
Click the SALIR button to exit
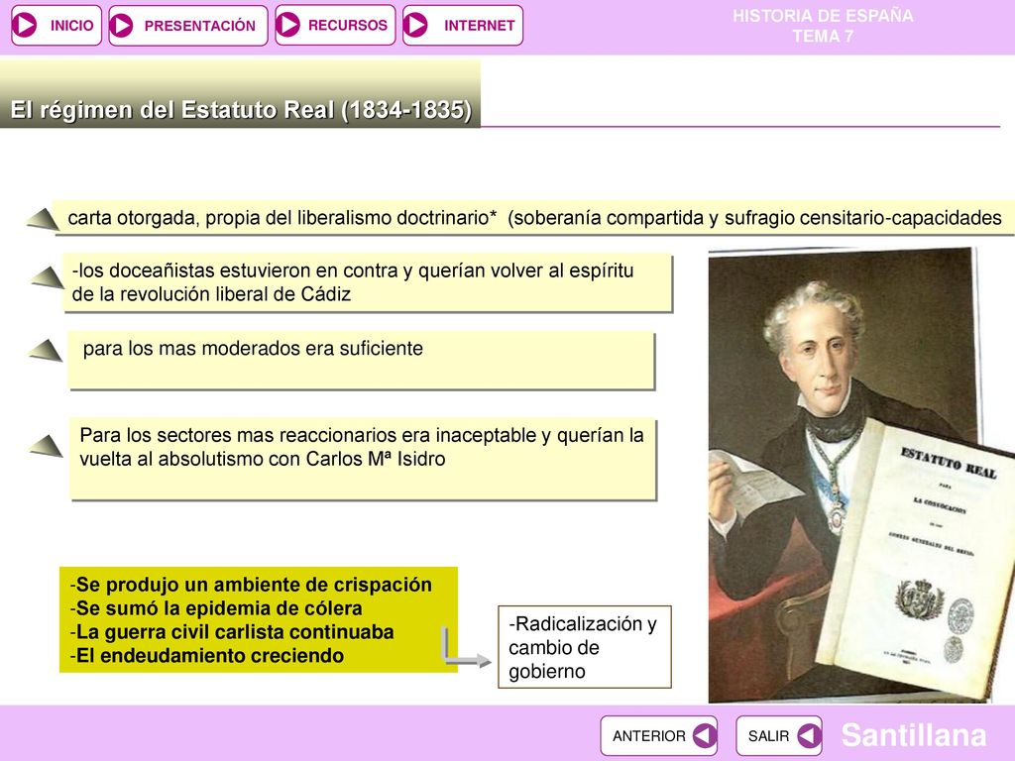coord(779,736)
